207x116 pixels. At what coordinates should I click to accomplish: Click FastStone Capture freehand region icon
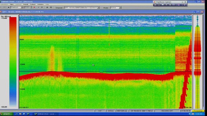(x=166, y=5)
